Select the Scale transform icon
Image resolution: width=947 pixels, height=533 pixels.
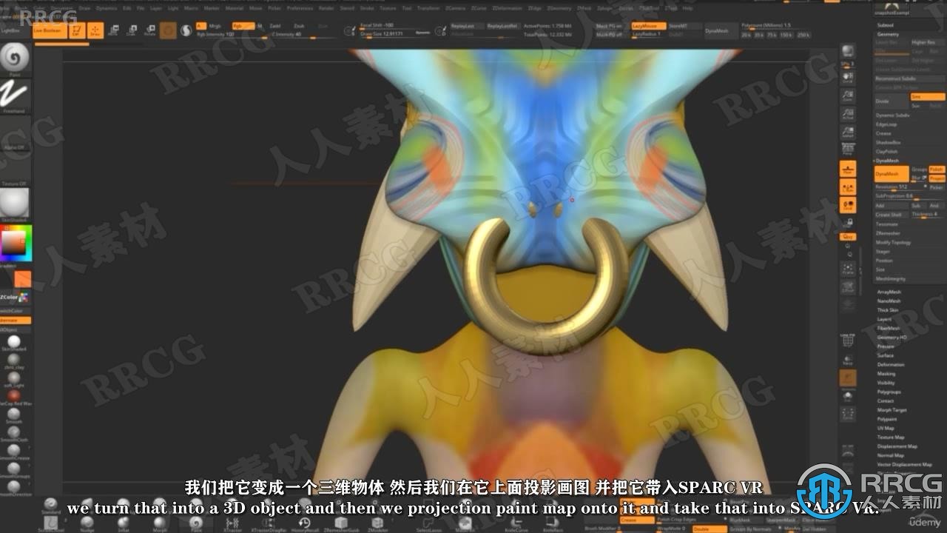(132, 30)
